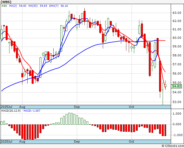Click the 63.00 price axis label
Image resolution: width=184 pixels, height=148 pixels.
point(177,13)
